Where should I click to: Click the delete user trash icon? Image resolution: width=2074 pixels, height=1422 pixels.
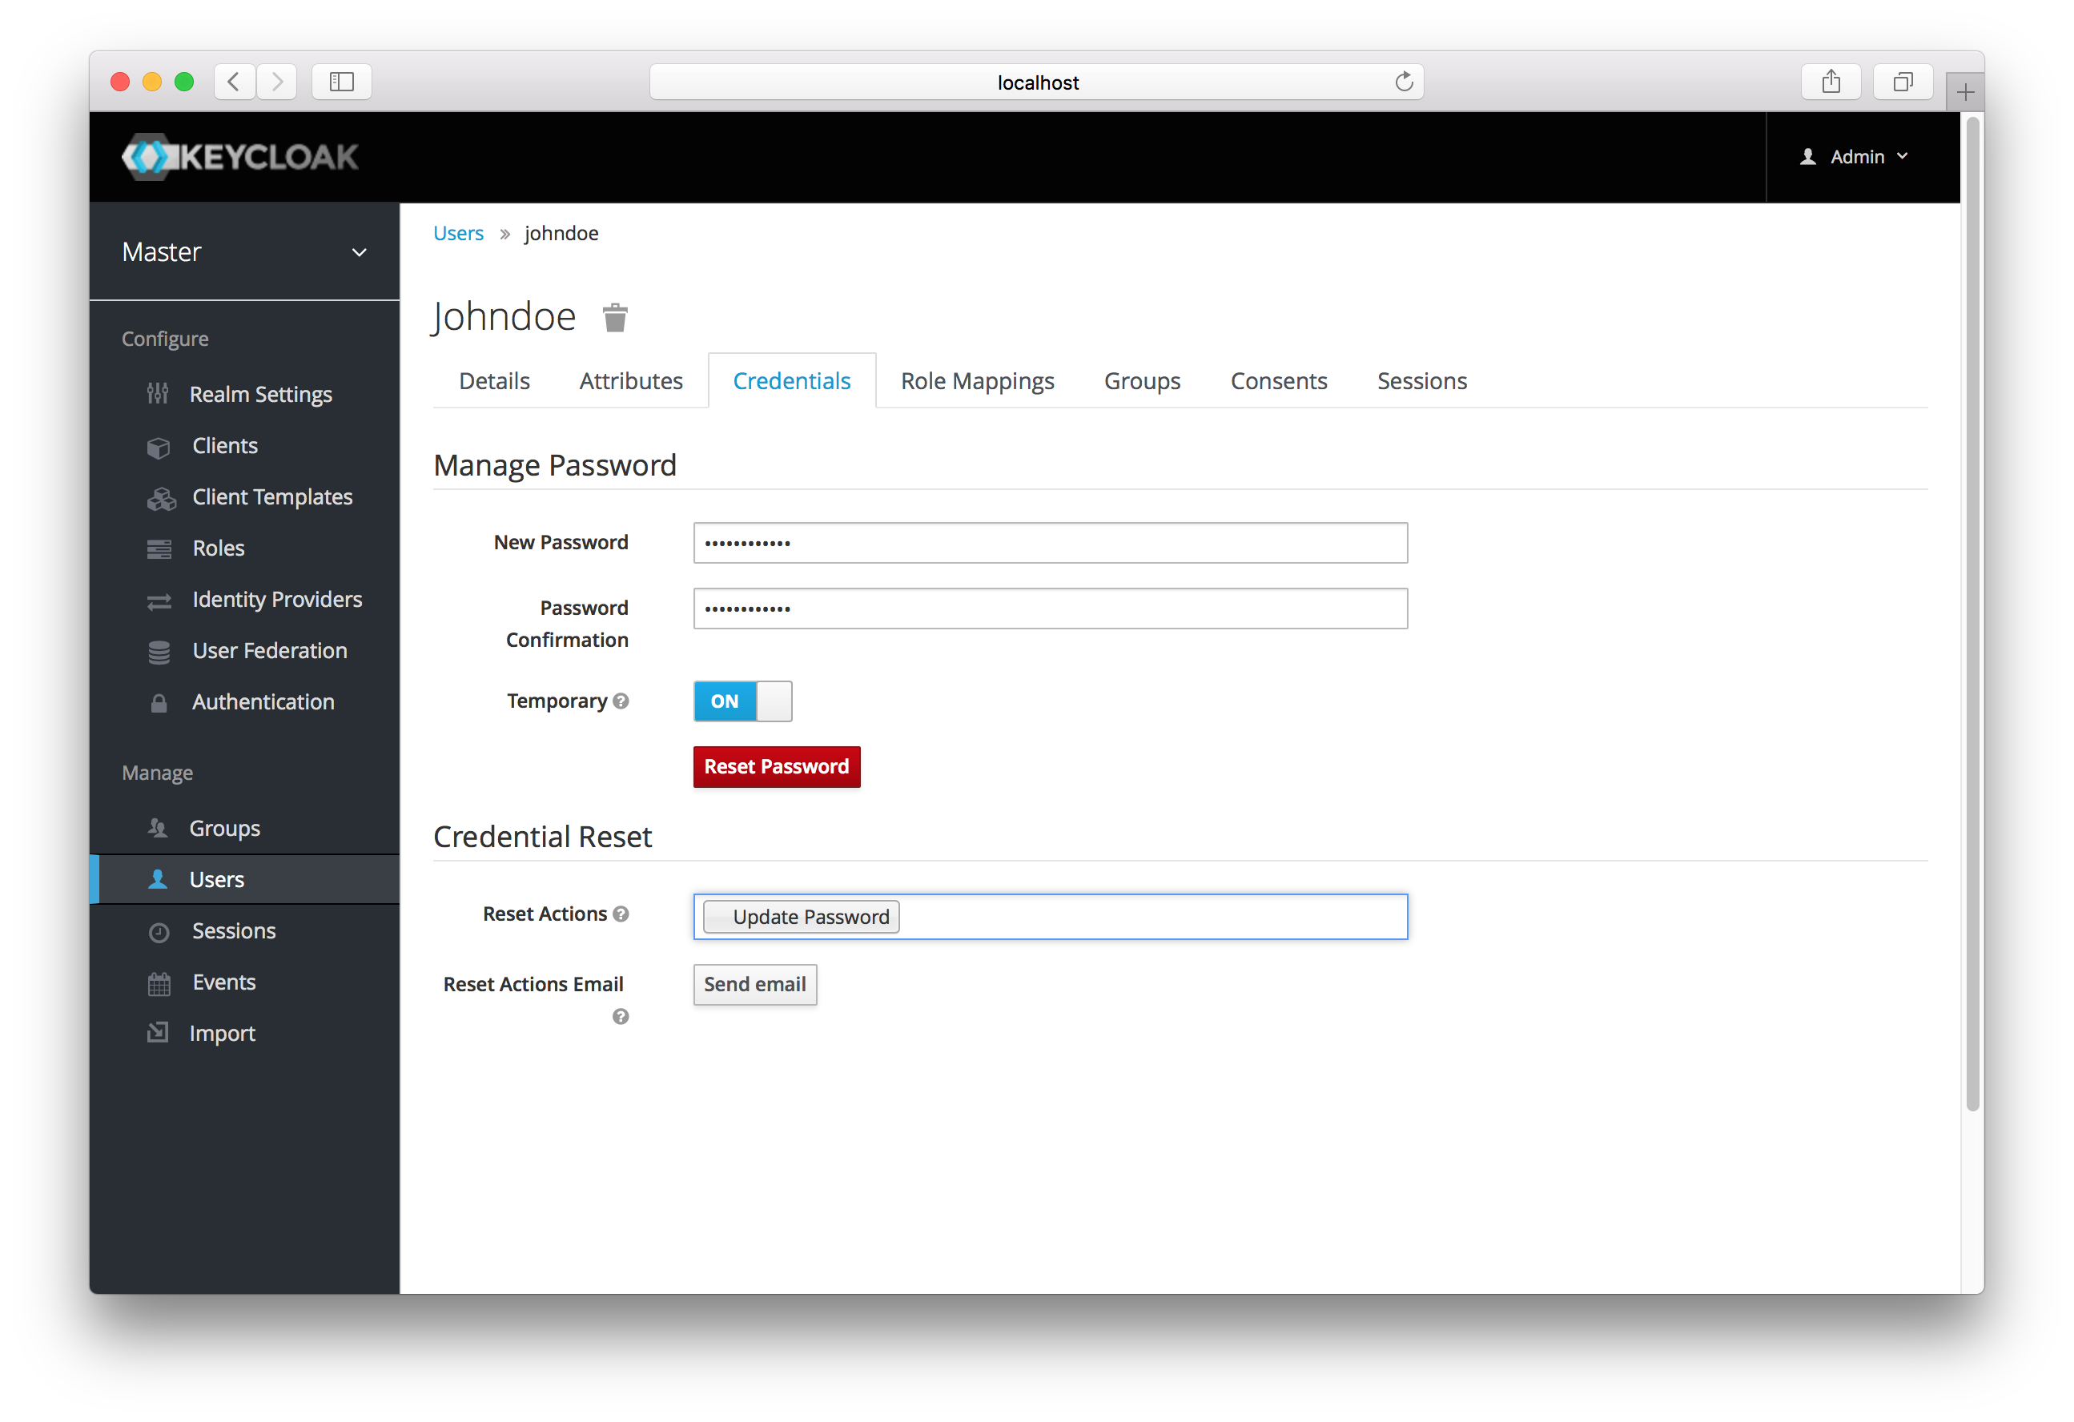[x=615, y=315]
